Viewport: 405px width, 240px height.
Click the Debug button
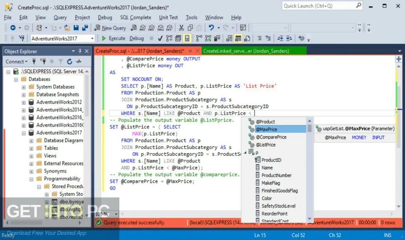136,38
